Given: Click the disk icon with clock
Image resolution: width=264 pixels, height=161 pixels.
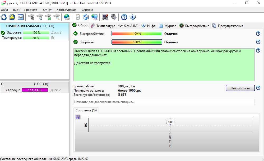Looking at the screenshot, I should pyautogui.click(x=40, y=17).
